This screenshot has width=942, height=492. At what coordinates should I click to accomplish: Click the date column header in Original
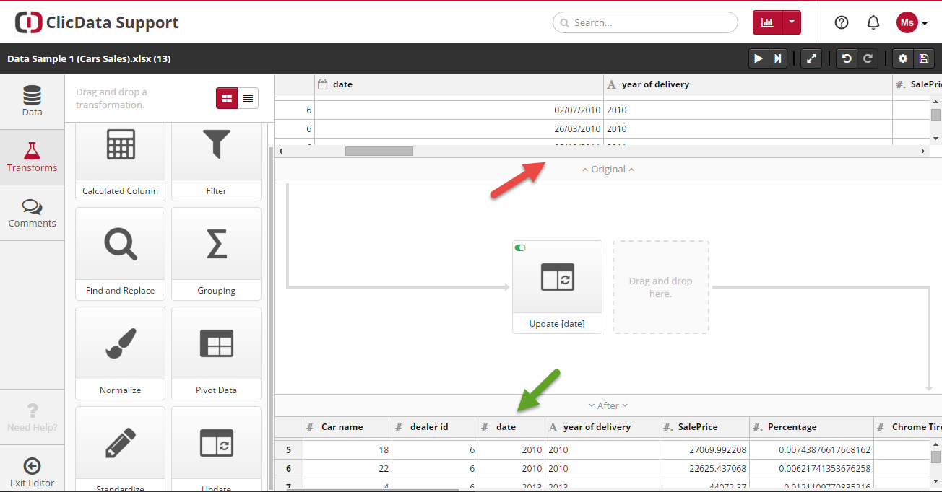tap(459, 84)
